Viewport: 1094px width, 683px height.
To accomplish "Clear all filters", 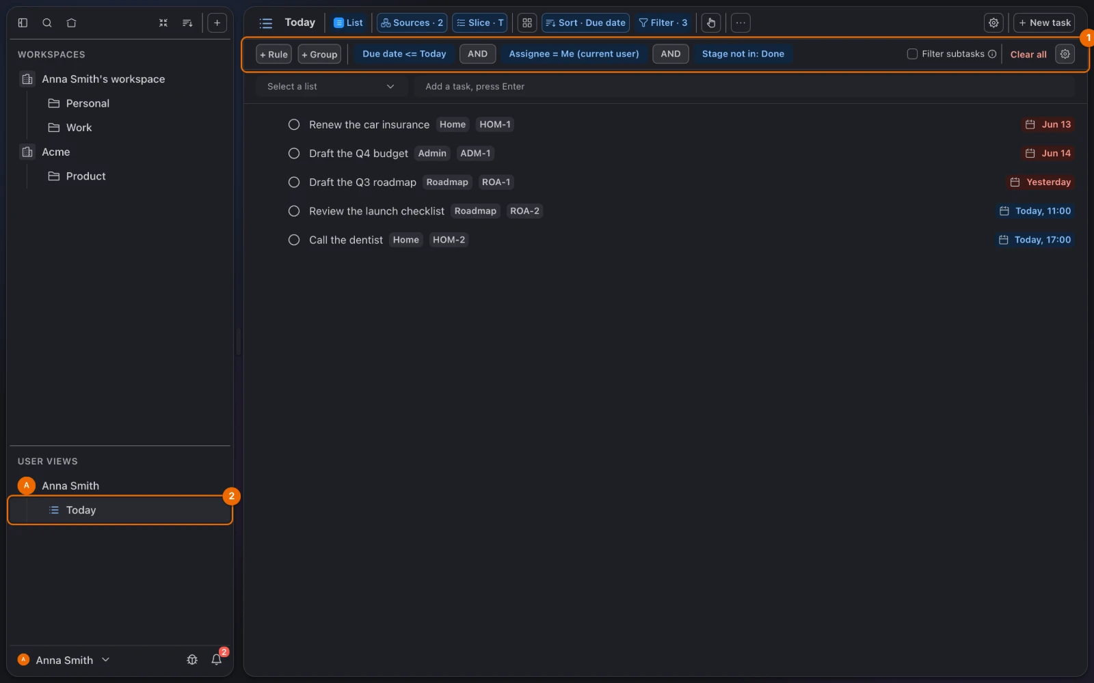I will 1028,54.
